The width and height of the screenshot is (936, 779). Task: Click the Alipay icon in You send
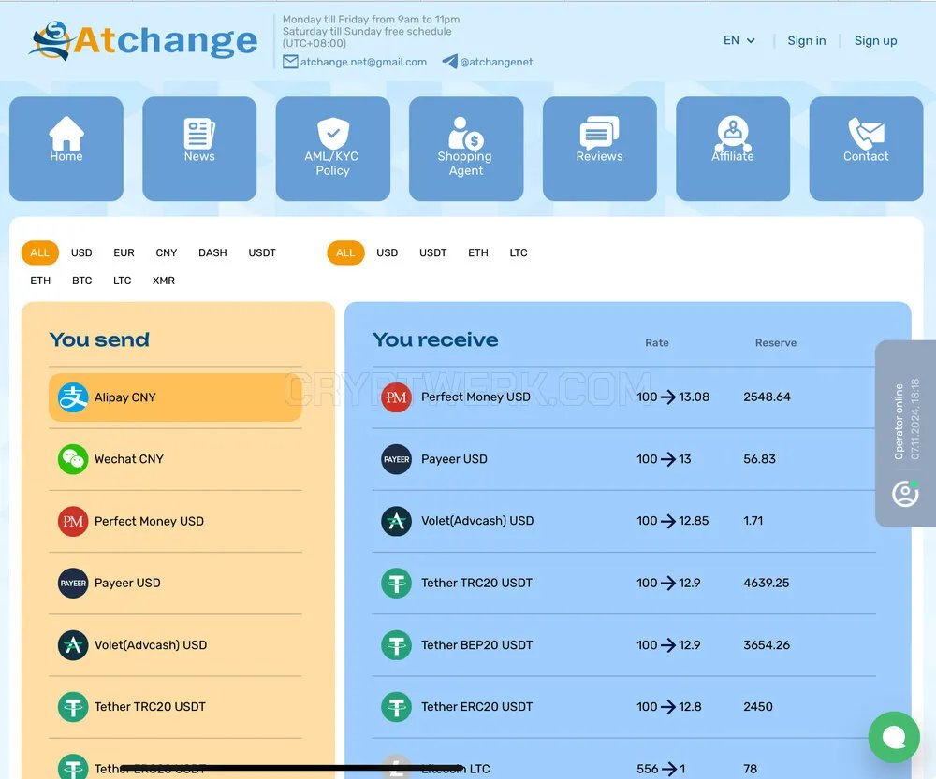pyautogui.click(x=73, y=397)
